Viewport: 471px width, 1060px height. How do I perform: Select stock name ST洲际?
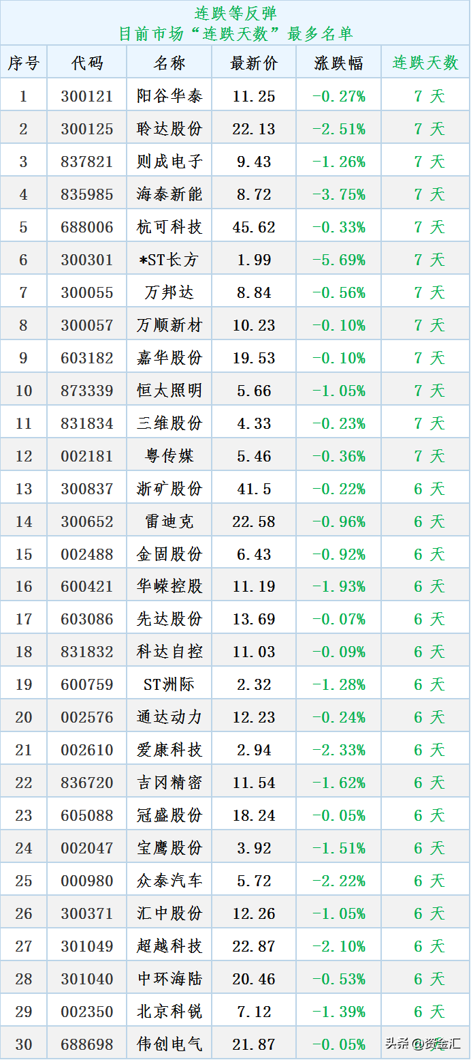[169, 684]
